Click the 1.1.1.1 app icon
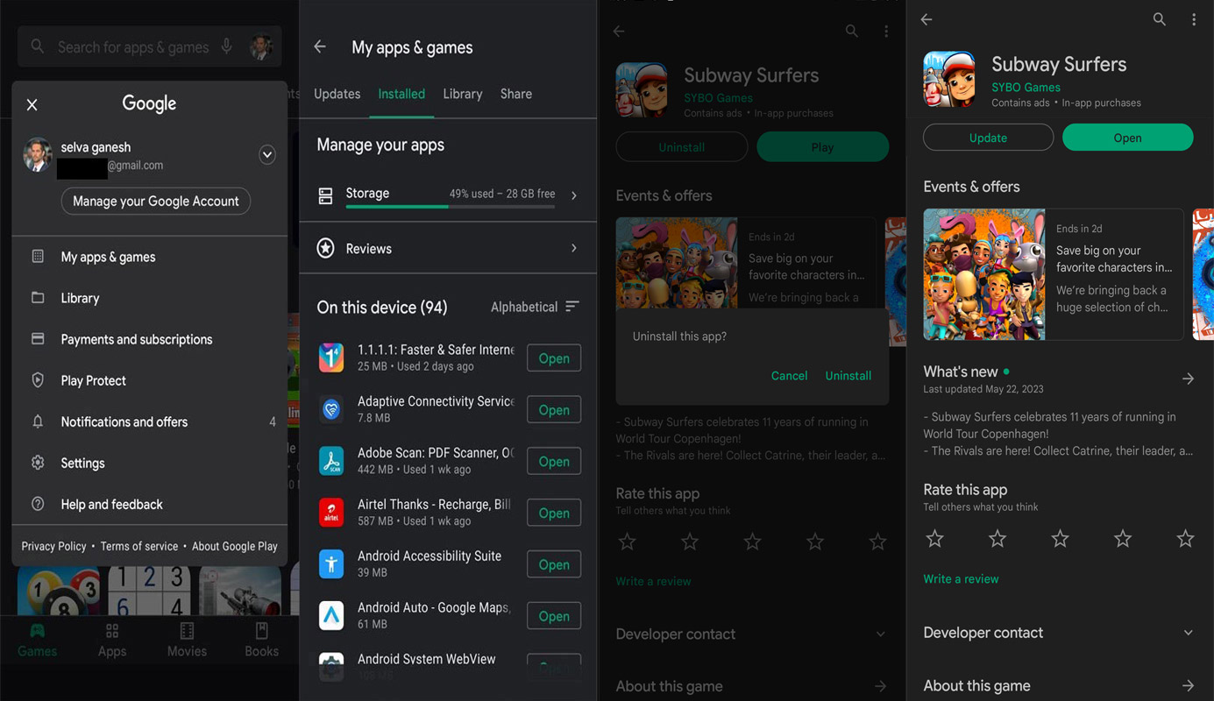 (331, 358)
